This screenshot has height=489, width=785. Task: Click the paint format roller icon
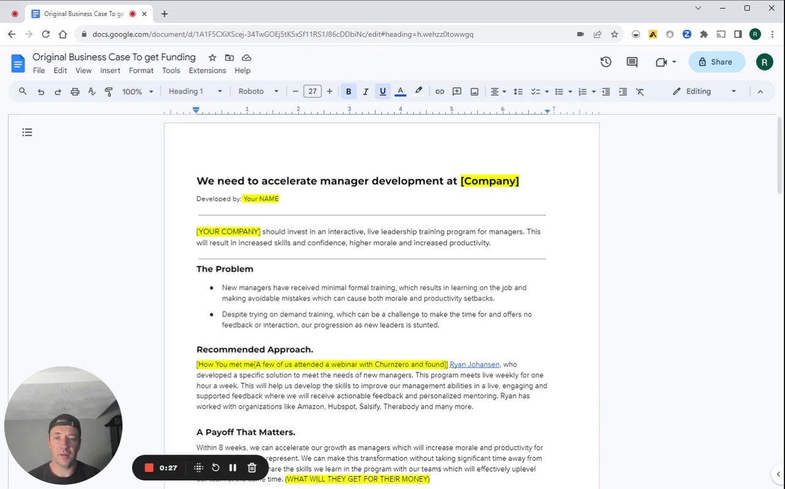[x=109, y=91]
